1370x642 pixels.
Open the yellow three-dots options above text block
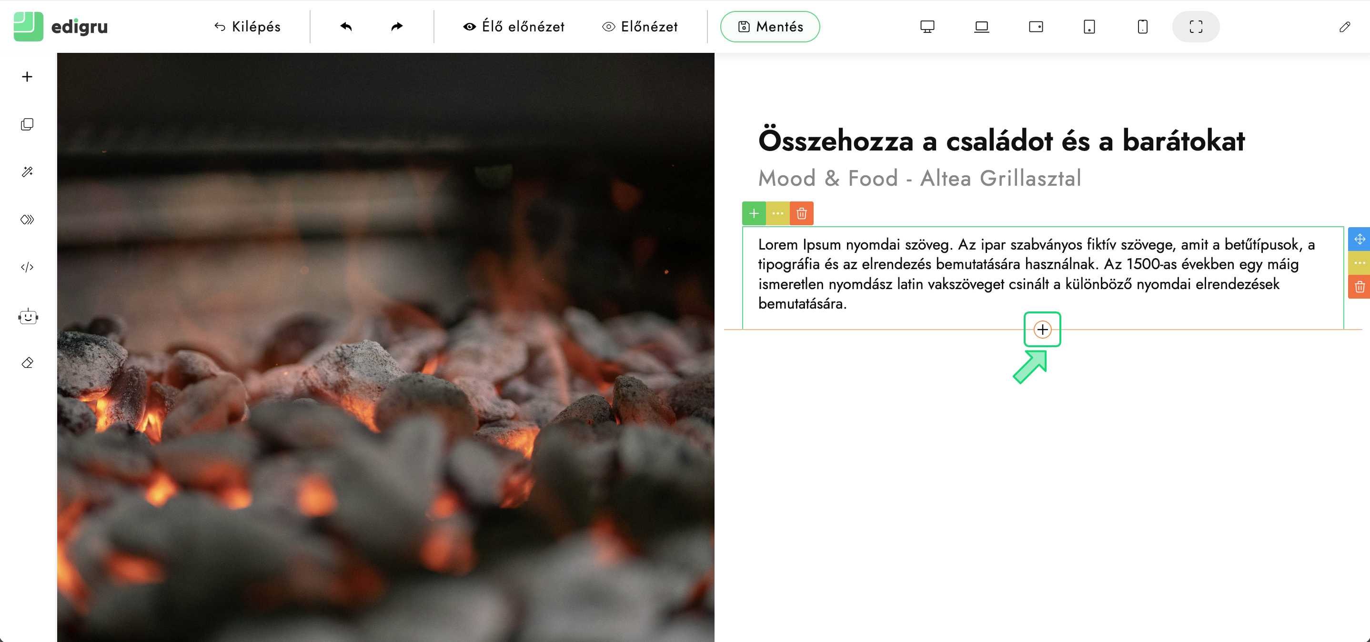point(777,213)
